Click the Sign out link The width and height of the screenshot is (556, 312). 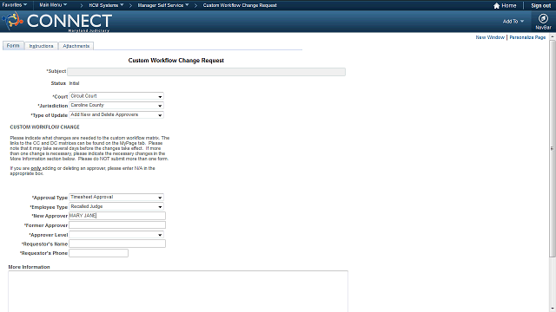tap(540, 6)
